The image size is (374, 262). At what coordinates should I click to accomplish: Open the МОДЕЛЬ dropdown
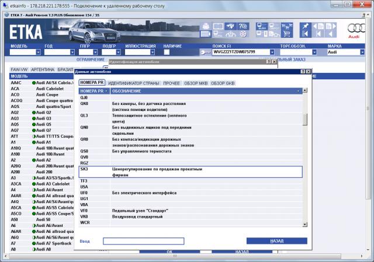[x=38, y=52]
